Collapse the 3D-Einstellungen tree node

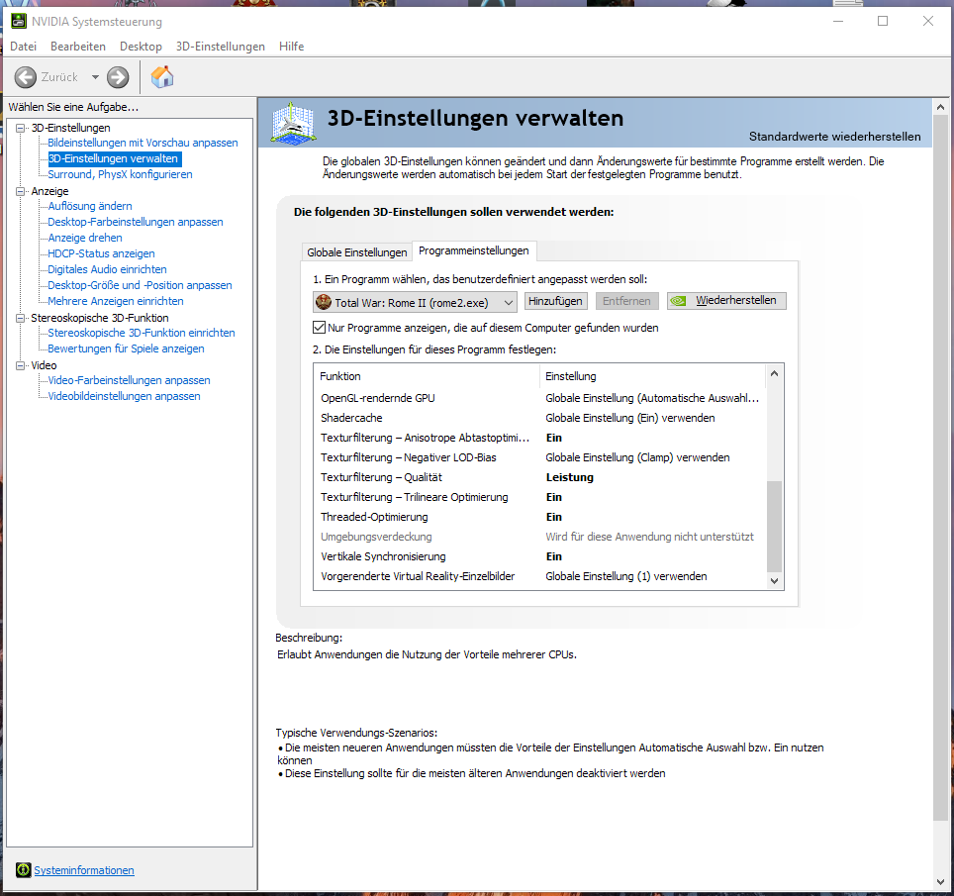tap(20, 128)
